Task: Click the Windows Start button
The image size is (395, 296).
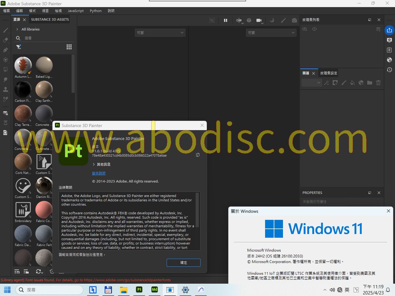Action: [x=7, y=290]
